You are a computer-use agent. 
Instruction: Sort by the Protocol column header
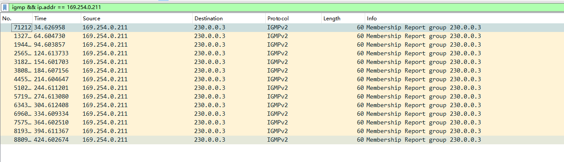pos(294,19)
